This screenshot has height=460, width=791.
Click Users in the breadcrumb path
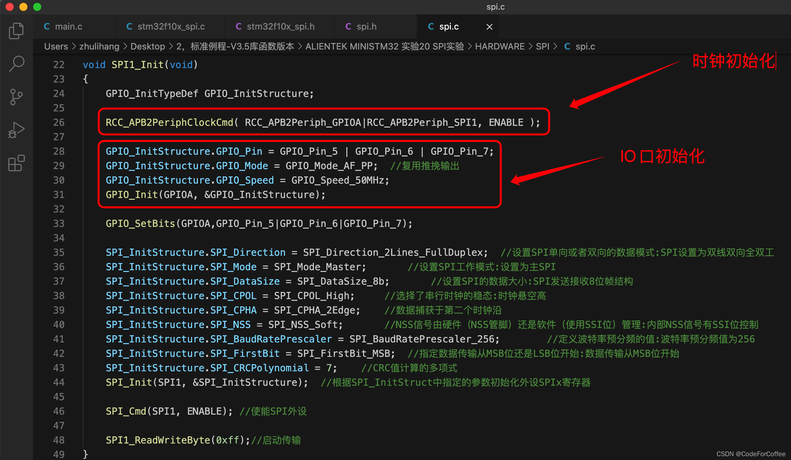point(56,46)
